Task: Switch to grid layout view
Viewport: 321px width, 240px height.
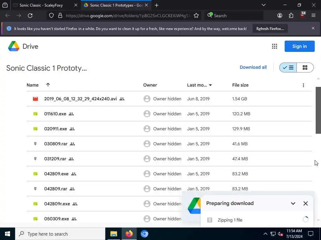Action: [305, 67]
